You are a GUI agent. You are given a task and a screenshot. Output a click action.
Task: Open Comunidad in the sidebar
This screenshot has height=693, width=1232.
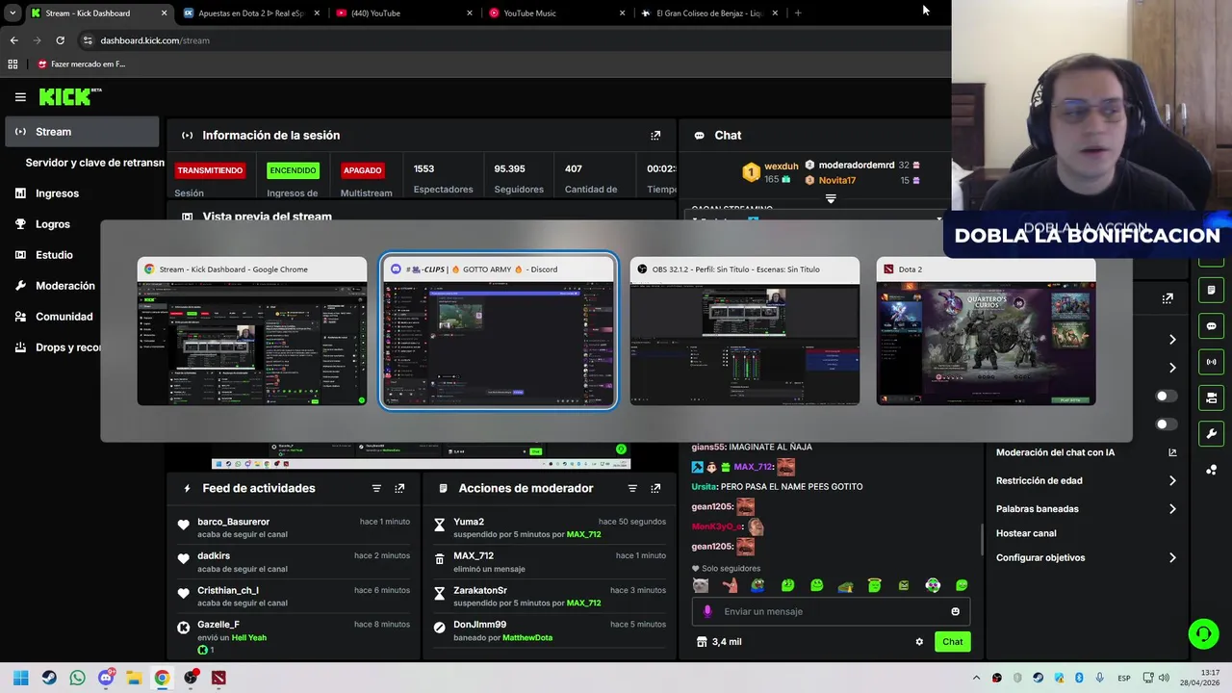pyautogui.click(x=53, y=317)
